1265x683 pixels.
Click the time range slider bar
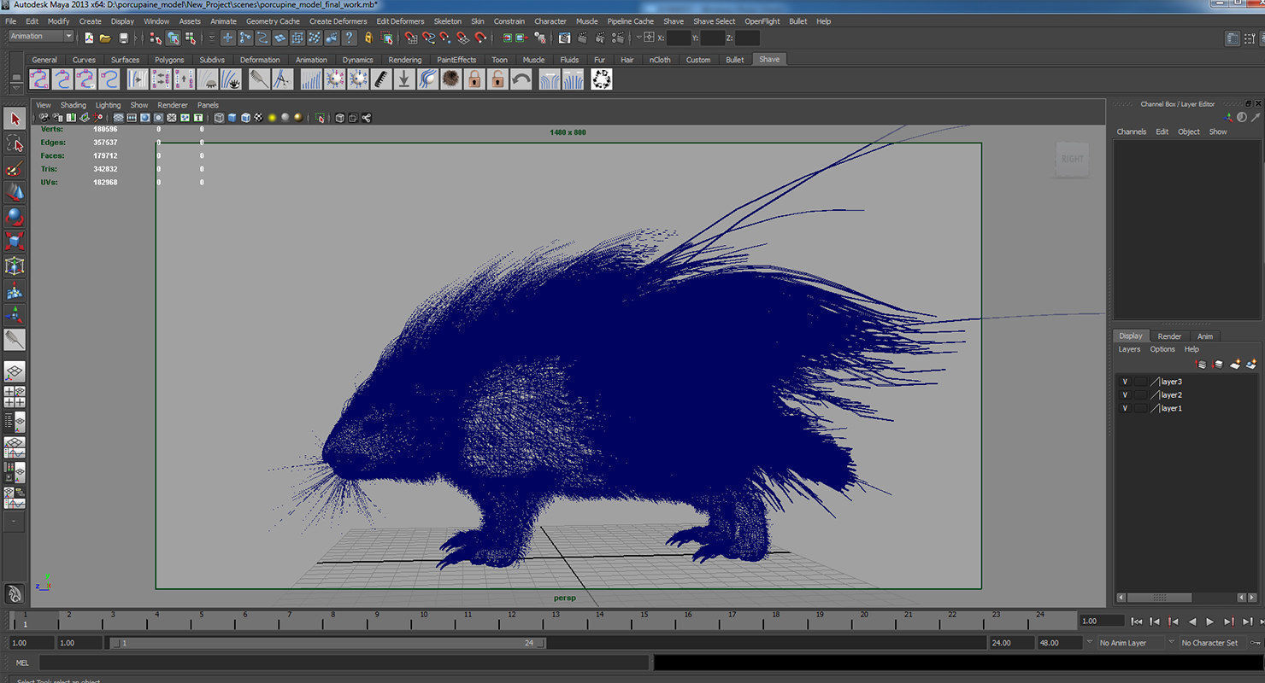click(328, 643)
